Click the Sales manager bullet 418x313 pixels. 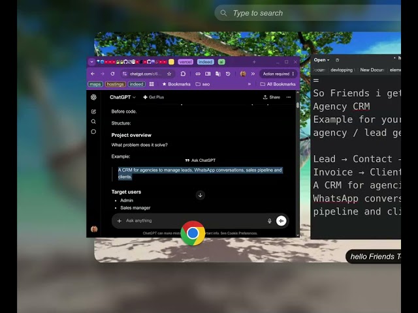(x=135, y=207)
